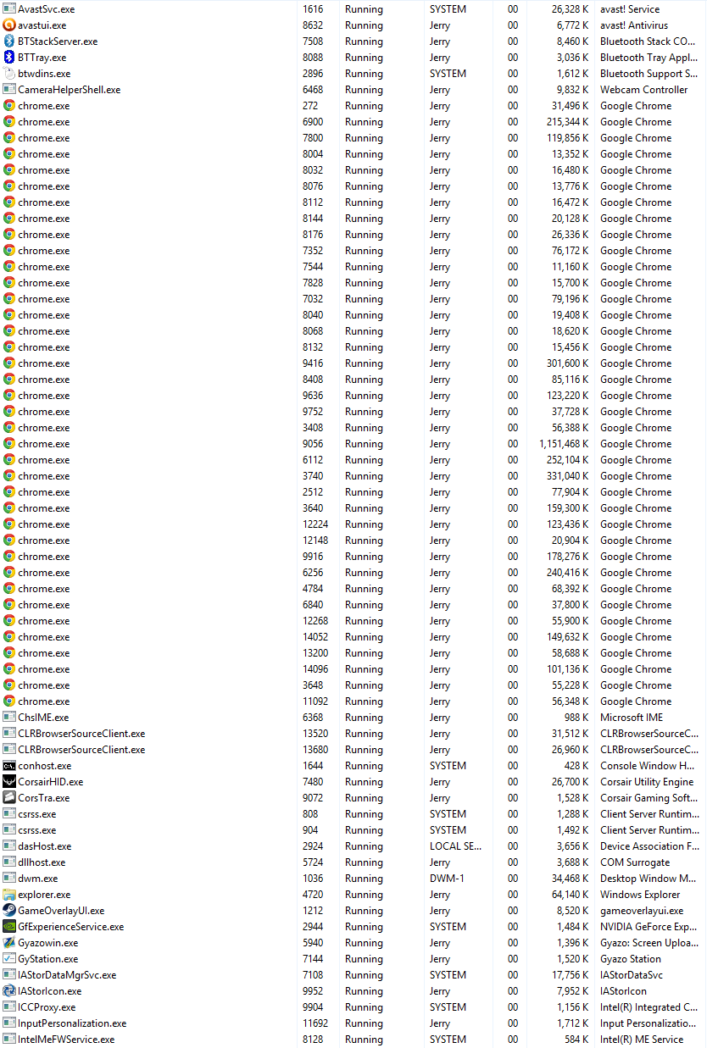Click the 428 K memory cell
This screenshot has width=707, height=1048.
576,766
